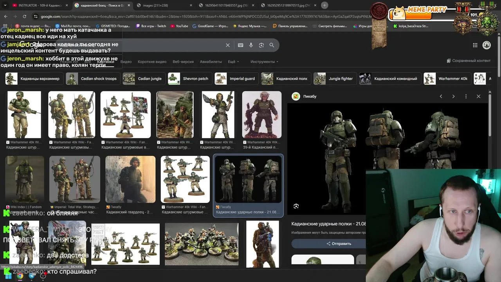Filter by 'Imperial guard' chip

(236, 79)
